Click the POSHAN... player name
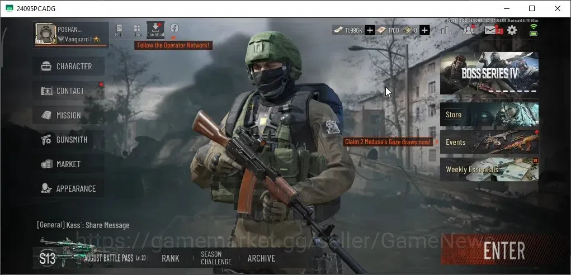Screen dimensions: 571x275 pos(69,30)
